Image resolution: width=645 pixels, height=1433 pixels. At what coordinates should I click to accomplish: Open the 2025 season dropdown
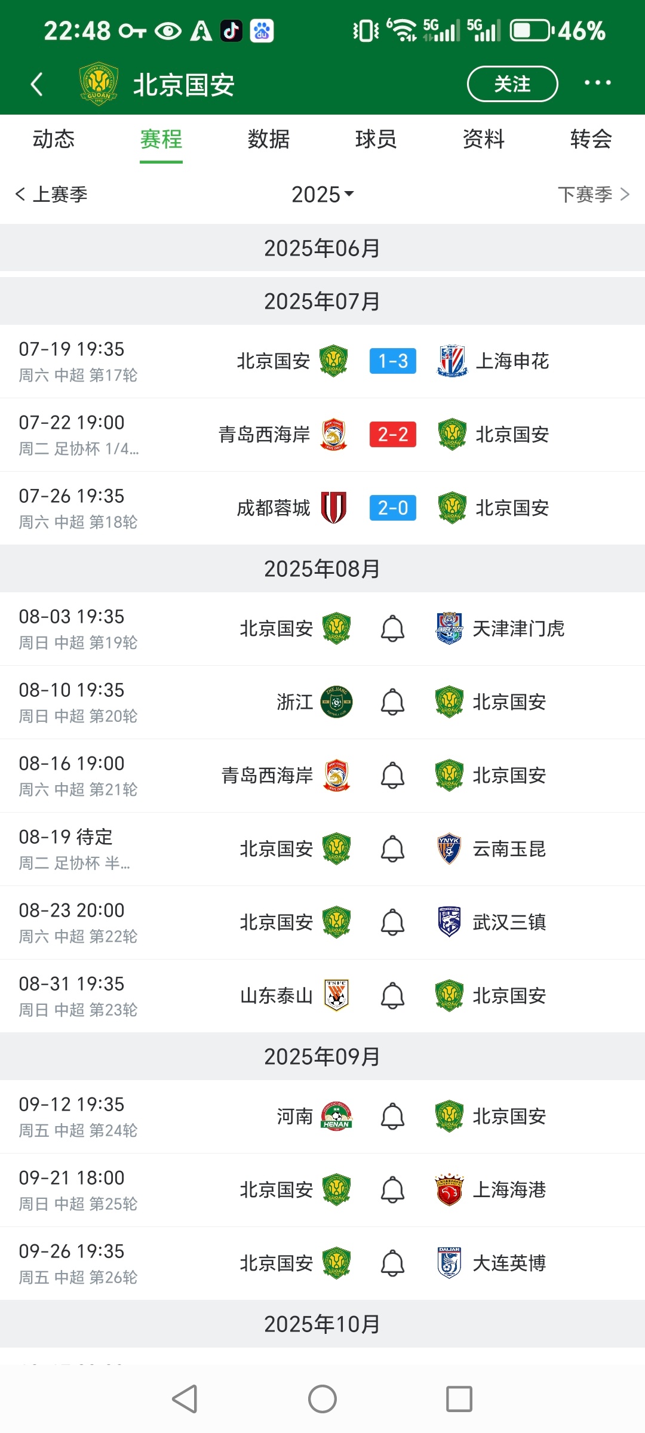322,194
